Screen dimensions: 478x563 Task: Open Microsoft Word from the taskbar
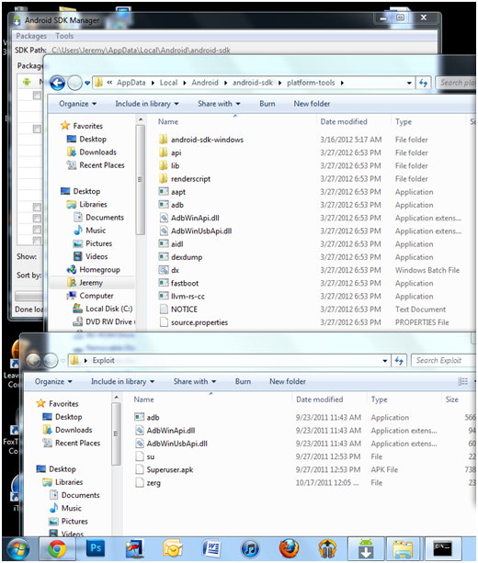click(211, 548)
